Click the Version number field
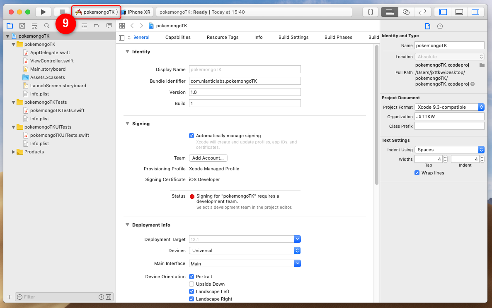The height and width of the screenshot is (308, 492). pyautogui.click(x=245, y=92)
